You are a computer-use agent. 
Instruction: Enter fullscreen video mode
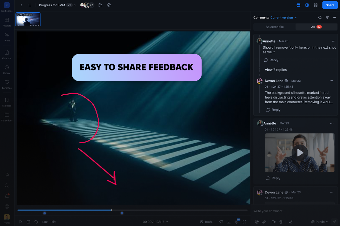click(244, 222)
